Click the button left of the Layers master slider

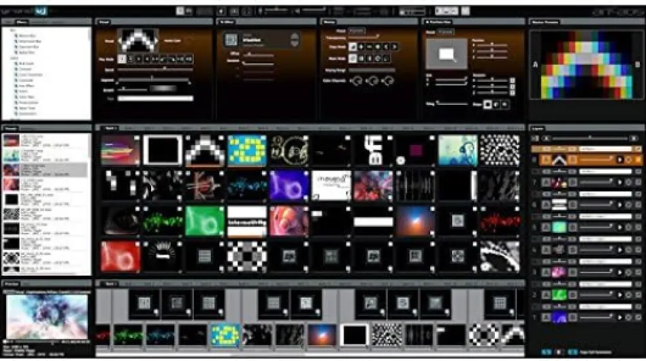coord(547,138)
